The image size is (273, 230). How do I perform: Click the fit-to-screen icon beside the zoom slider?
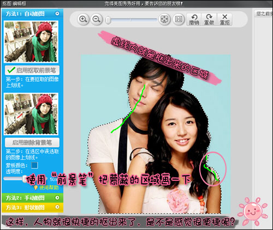(x=164, y=19)
